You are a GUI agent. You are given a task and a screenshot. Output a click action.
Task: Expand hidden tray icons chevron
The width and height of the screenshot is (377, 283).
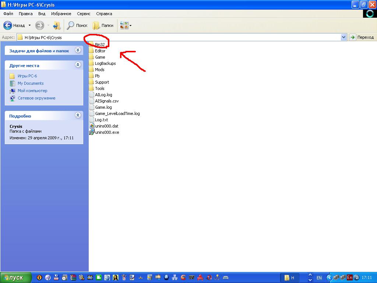pyautogui.click(x=329, y=278)
